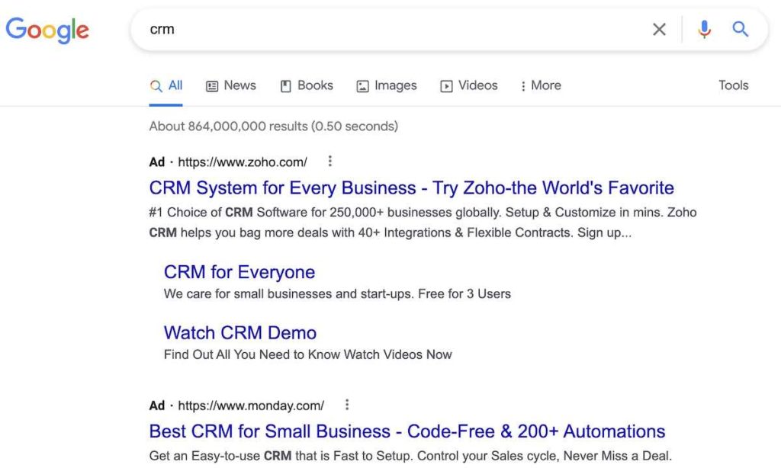Switch to the Books tab

coord(307,85)
